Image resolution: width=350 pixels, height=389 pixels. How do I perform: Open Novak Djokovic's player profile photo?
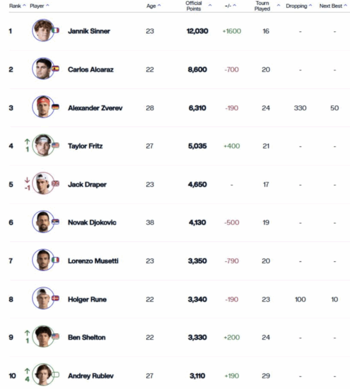pos(43,222)
